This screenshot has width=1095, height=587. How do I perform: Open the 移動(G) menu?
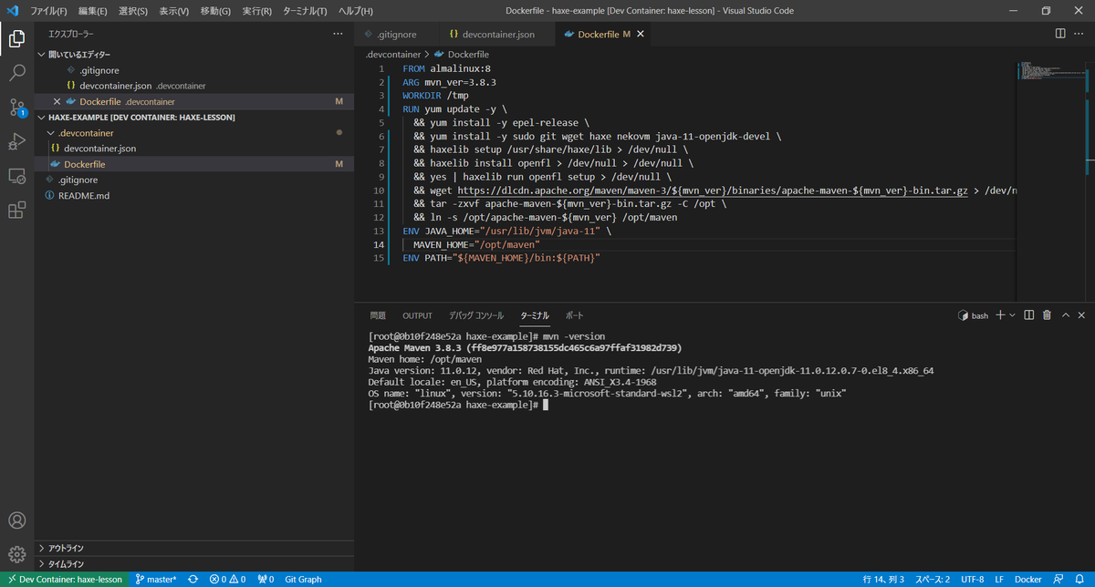tap(215, 11)
